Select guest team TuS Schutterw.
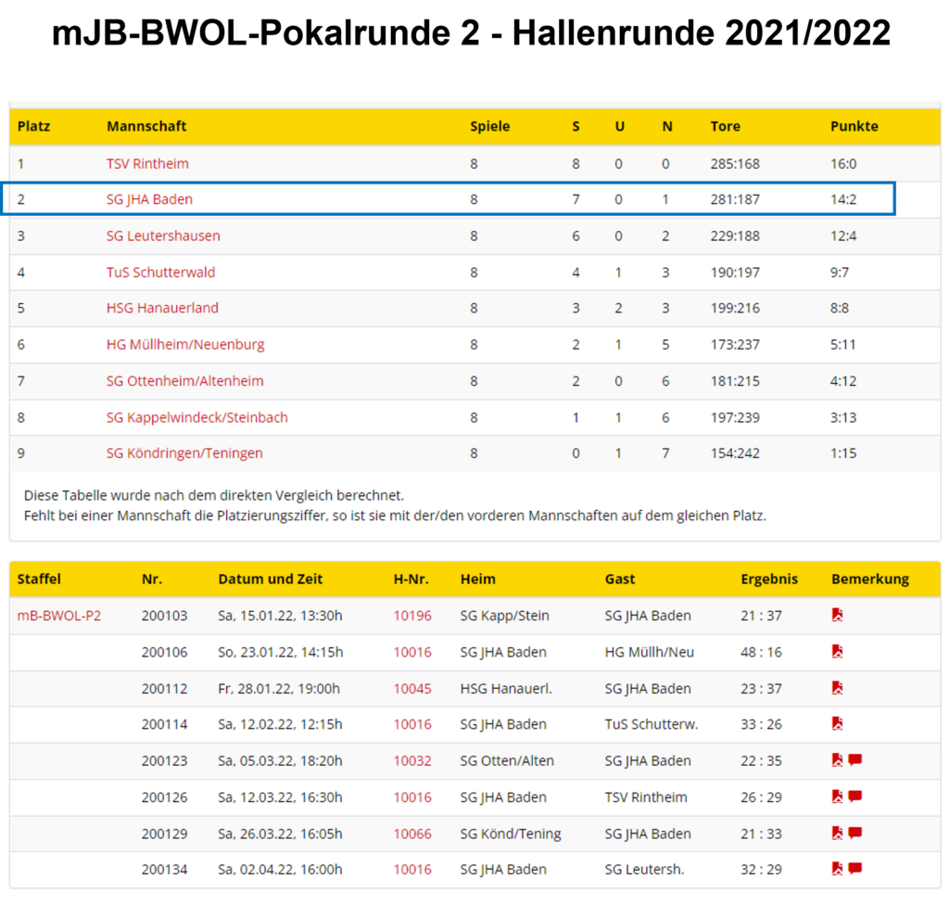949x904 pixels. click(652, 723)
